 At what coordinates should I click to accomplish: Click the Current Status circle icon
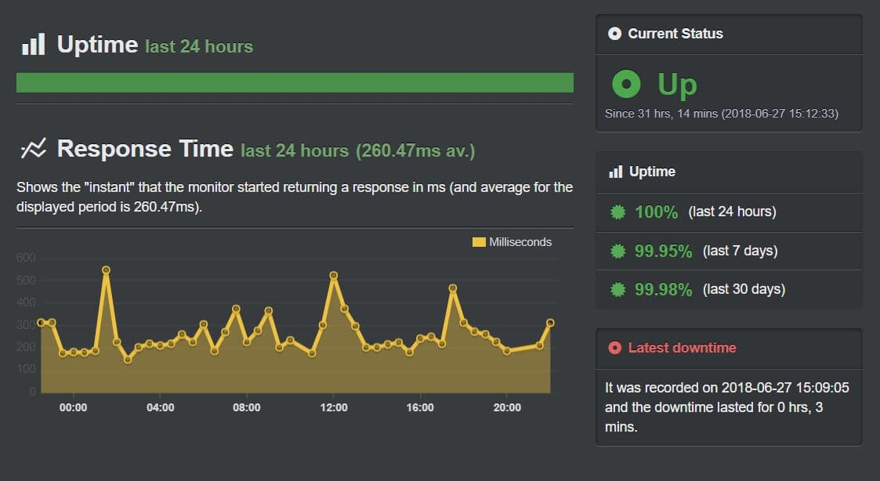[x=615, y=34]
